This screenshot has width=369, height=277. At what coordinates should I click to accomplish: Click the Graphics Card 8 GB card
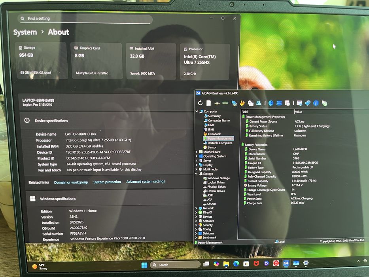pos(97,61)
